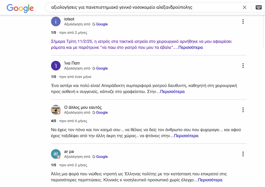Open Google link under ar pa's name
The image size is (265, 187).
point(100,157)
